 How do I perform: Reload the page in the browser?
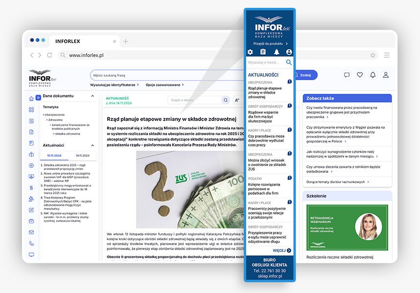click(x=49, y=55)
